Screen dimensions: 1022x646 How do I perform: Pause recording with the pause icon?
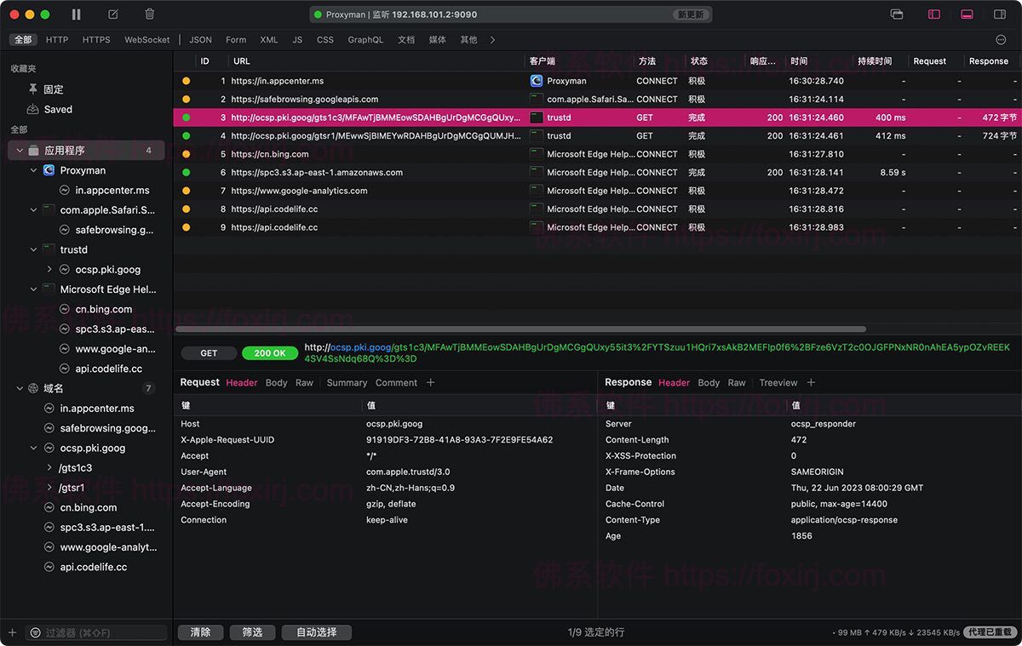tap(77, 14)
